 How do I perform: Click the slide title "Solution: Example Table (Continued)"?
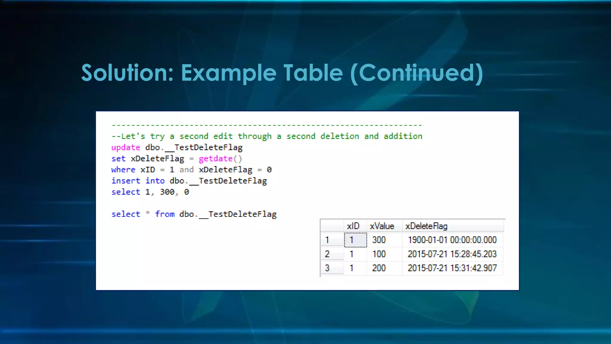point(282,73)
